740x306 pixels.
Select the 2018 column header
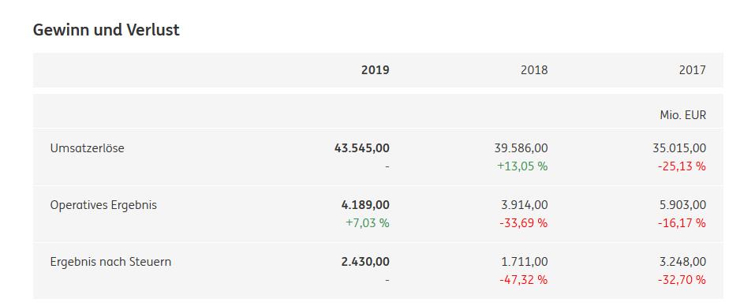534,70
